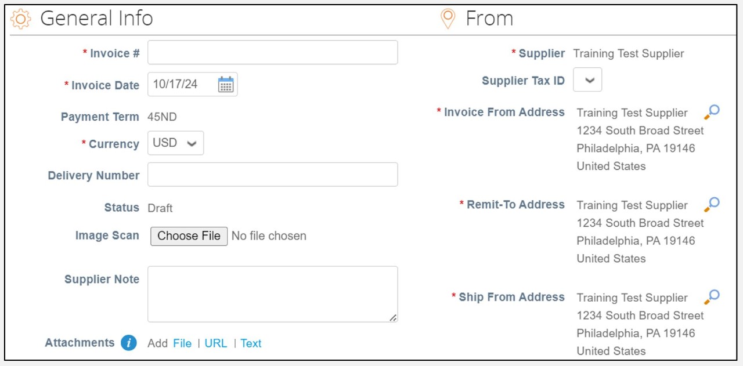743x366 pixels.
Task: Open Remit-To Address lookup magnifier
Action: tap(712, 204)
